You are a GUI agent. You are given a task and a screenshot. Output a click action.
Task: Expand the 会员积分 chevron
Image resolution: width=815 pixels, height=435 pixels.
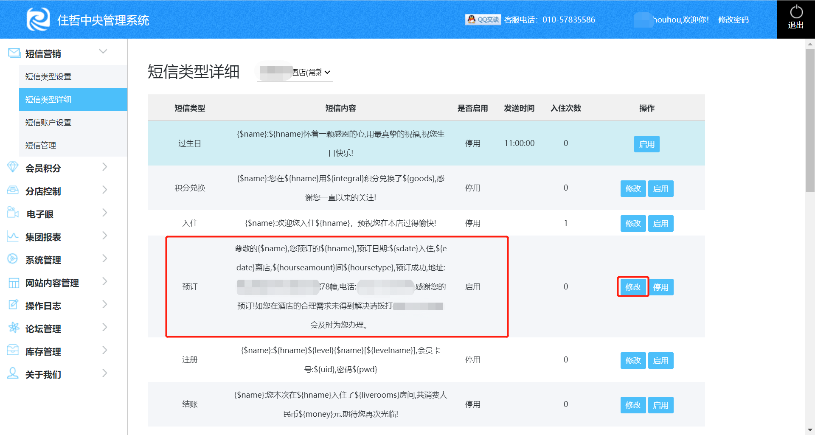point(105,167)
